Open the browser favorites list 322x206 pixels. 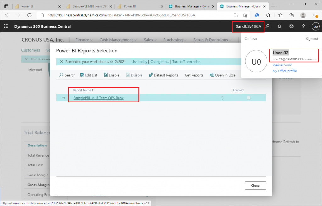pyautogui.click(x=280, y=15)
